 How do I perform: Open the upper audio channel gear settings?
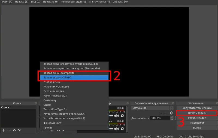[122, 116]
